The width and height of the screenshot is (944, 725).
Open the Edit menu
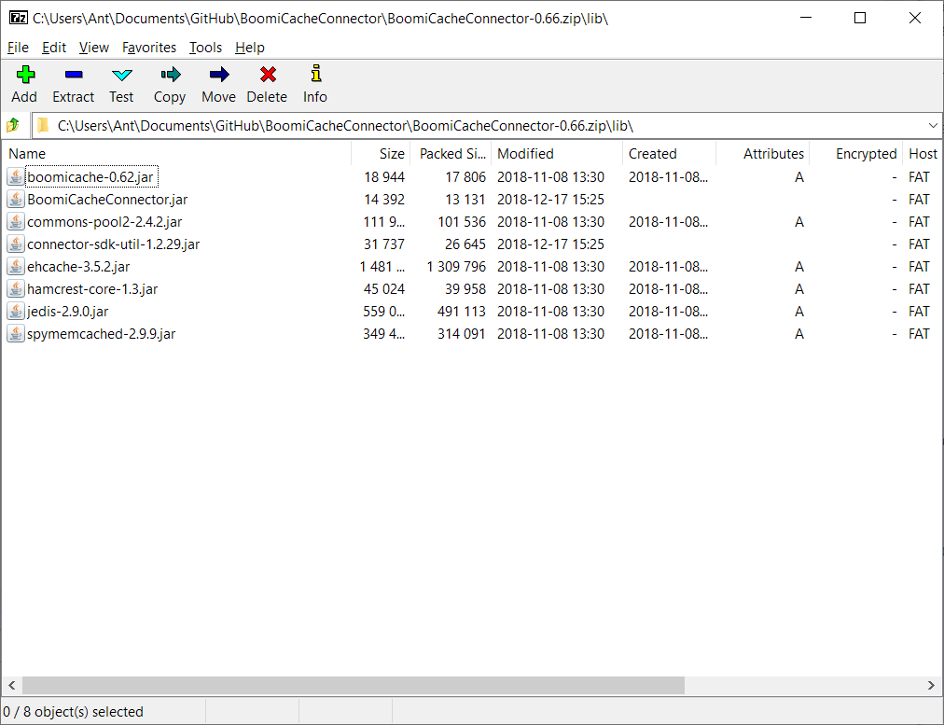click(x=53, y=48)
